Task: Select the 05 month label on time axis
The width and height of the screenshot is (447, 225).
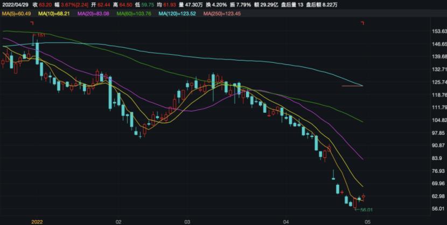Action: pyautogui.click(x=366, y=221)
